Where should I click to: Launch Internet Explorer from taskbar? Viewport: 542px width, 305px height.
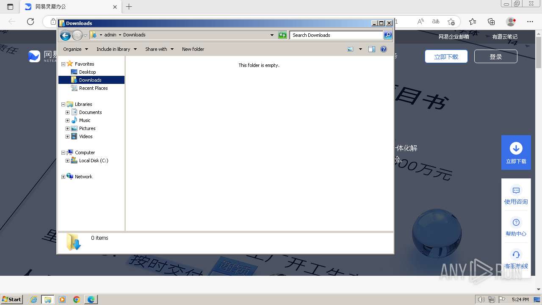tap(34, 299)
